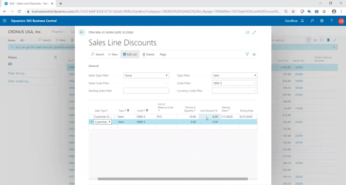This screenshot has height=185, width=346.
Task: Click the Starting Date column header
Action: (226, 109)
